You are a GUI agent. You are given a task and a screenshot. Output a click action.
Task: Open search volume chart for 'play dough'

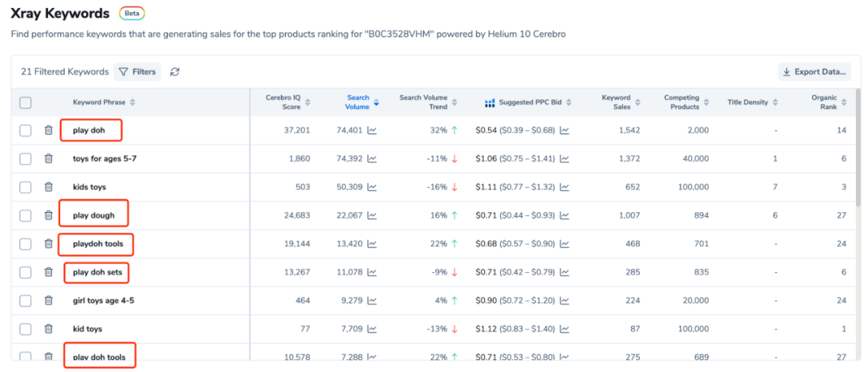(372, 215)
